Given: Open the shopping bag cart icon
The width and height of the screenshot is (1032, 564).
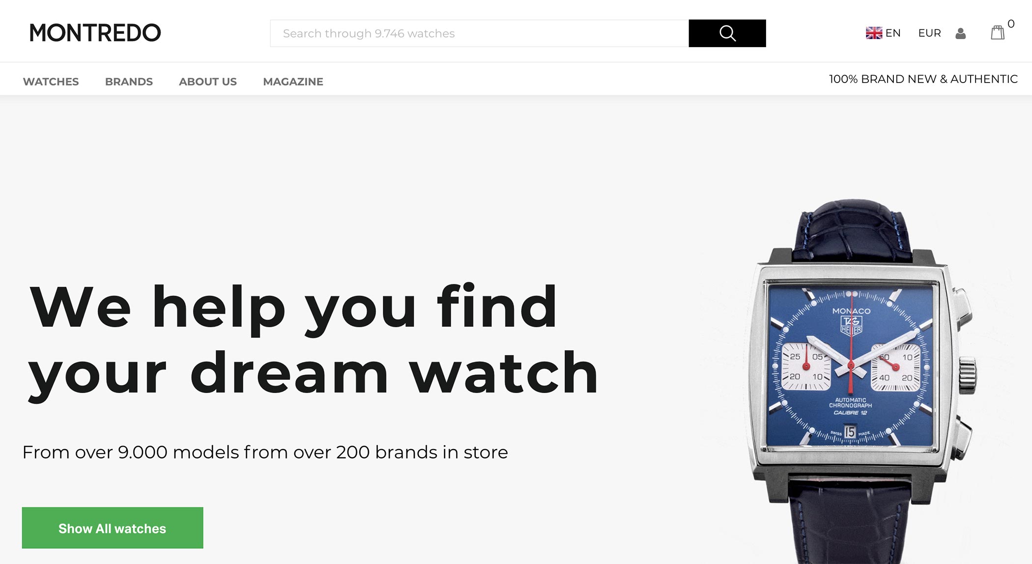Looking at the screenshot, I should (x=997, y=32).
